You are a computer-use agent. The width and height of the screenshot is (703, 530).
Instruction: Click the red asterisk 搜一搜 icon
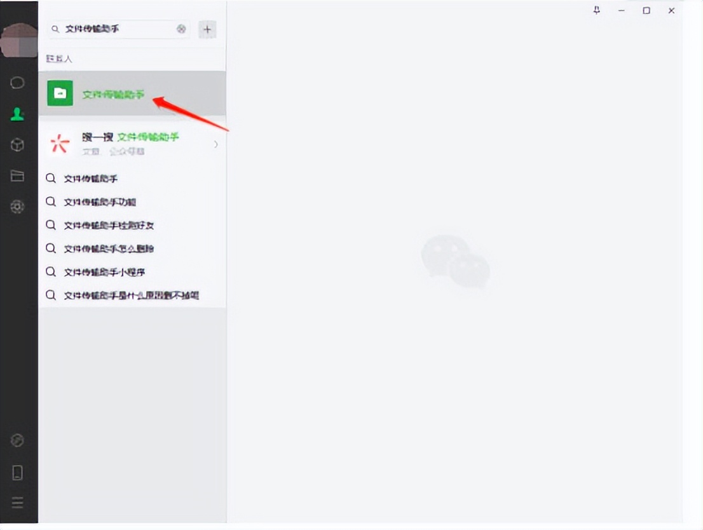(59, 142)
